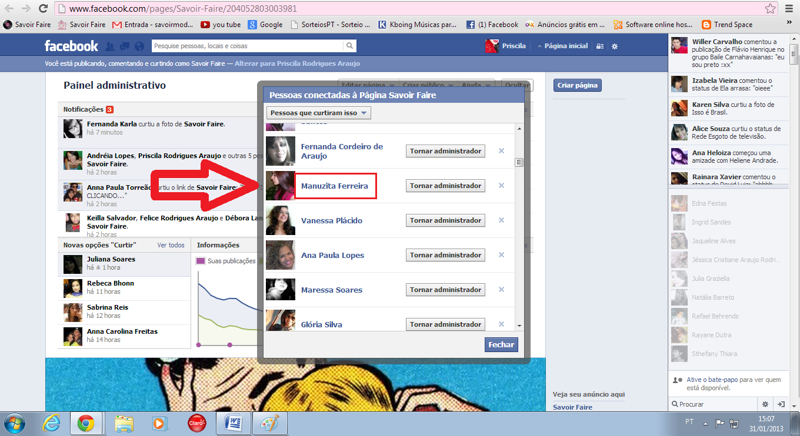The image size is (800, 436).
Task: Open the Chrome menu icon
Action: click(789, 9)
